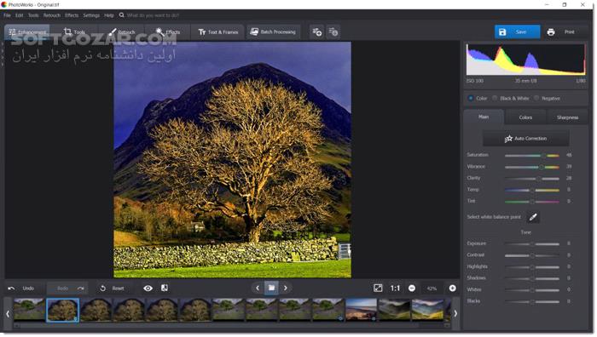The width and height of the screenshot is (597, 337).
Task: Click the add preset icon after Batch Processing
Action: (316, 32)
